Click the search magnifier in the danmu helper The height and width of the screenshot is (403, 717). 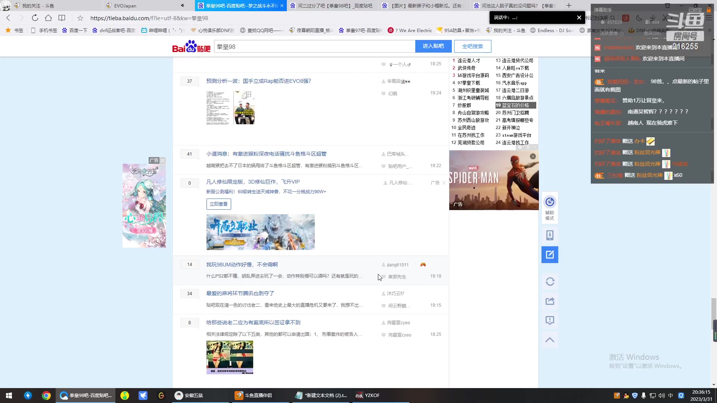tap(613, 18)
